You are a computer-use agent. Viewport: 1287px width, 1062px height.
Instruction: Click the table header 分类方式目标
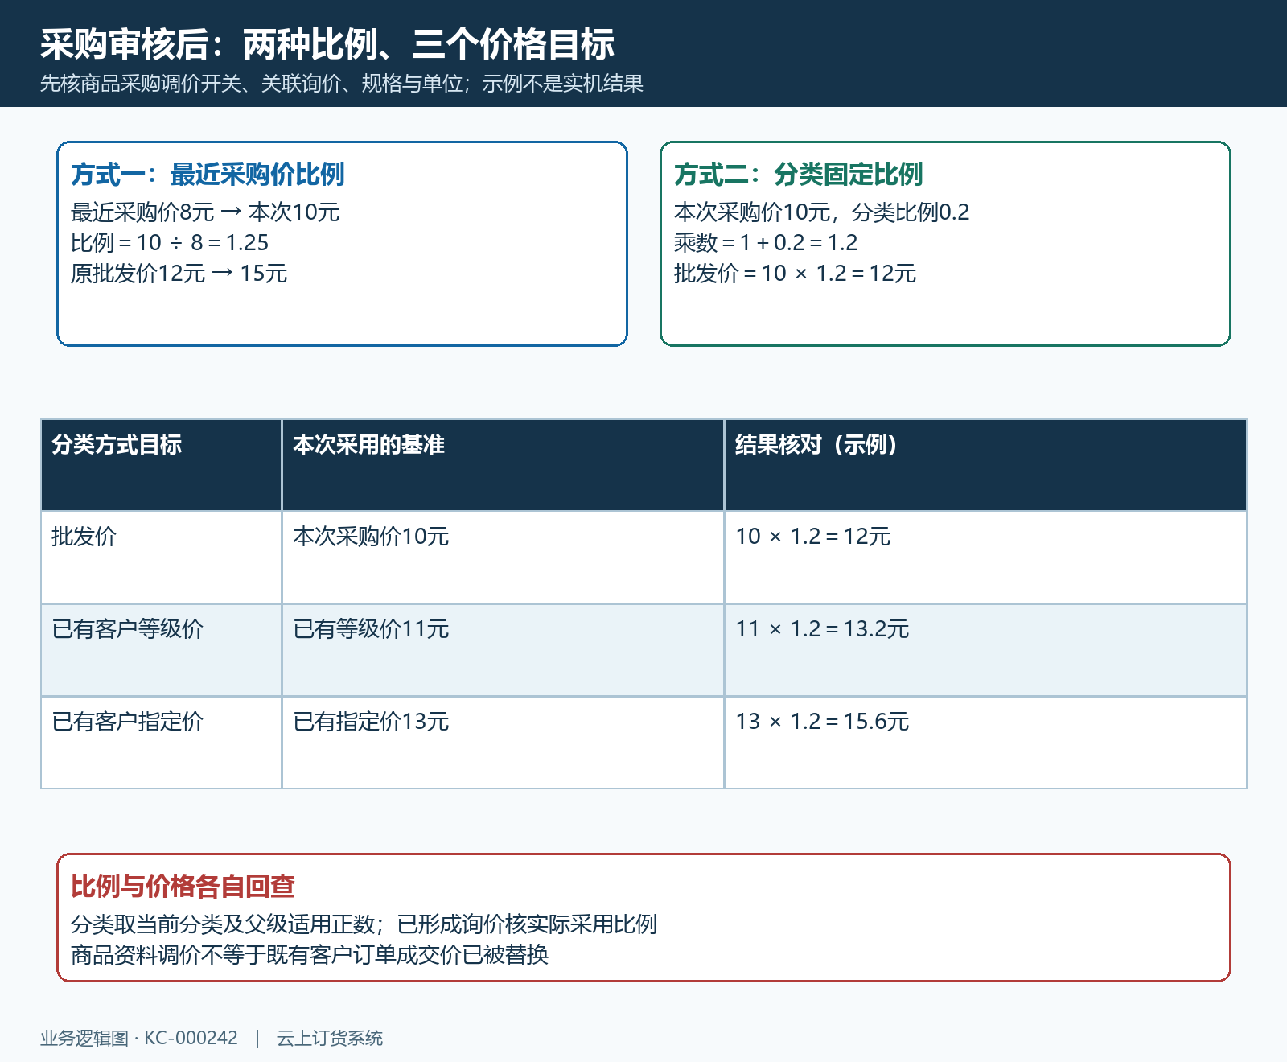161,465
